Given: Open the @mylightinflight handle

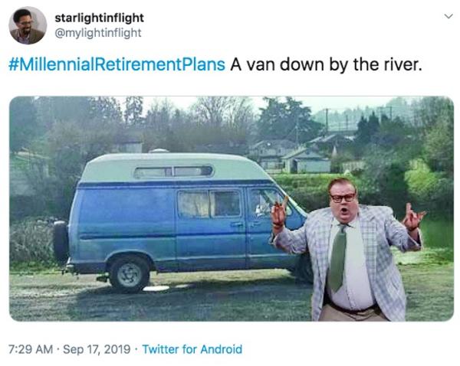Looking at the screenshot, I should click(98, 32).
